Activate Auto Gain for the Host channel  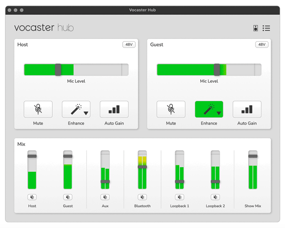114,109
